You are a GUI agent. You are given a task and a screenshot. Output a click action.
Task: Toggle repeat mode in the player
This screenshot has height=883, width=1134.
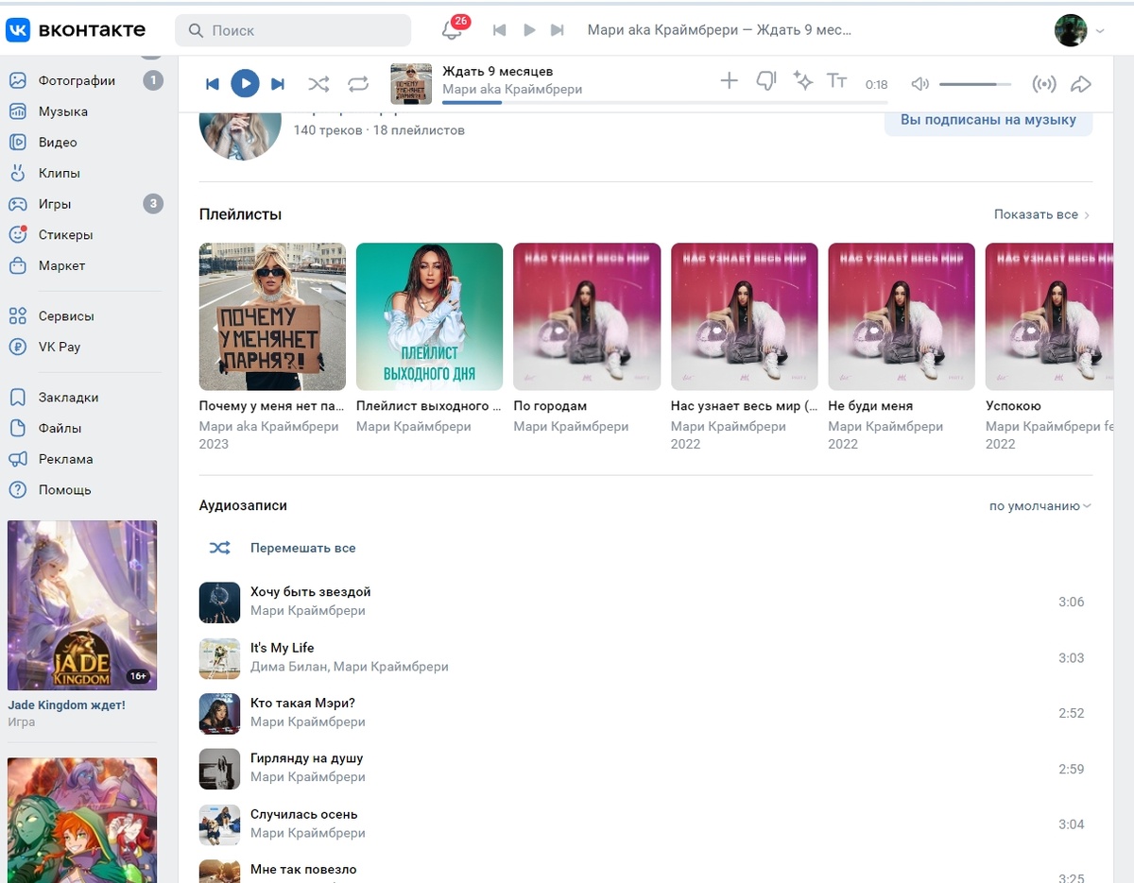coord(358,84)
